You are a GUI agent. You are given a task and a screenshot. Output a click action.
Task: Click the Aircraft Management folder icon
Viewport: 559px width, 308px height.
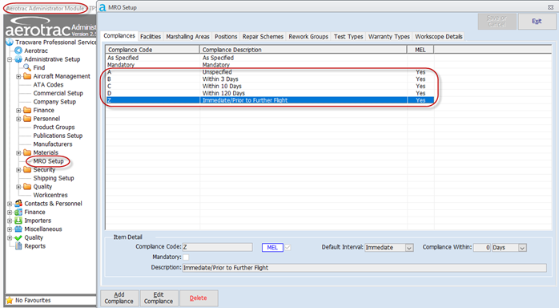click(x=27, y=76)
